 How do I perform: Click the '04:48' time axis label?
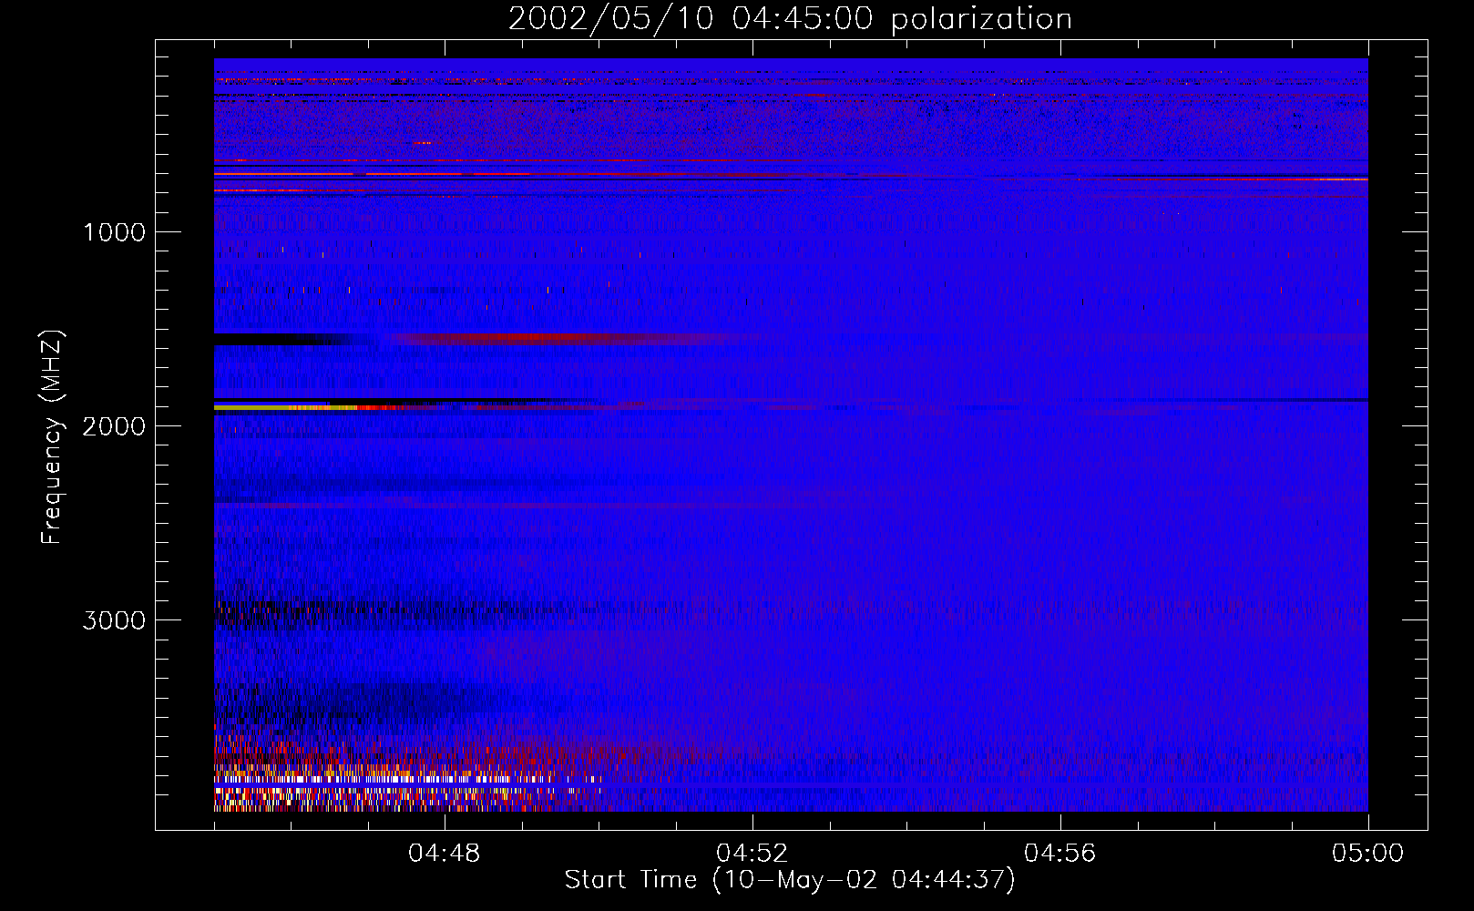[x=445, y=854]
